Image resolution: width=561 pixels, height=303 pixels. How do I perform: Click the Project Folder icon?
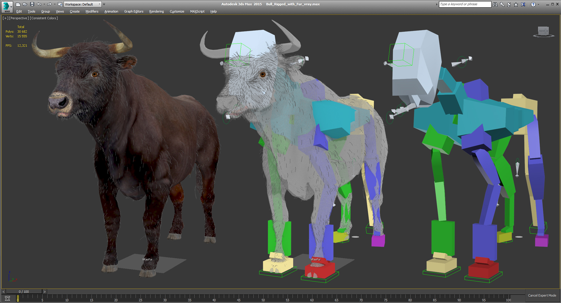tap(60, 4)
